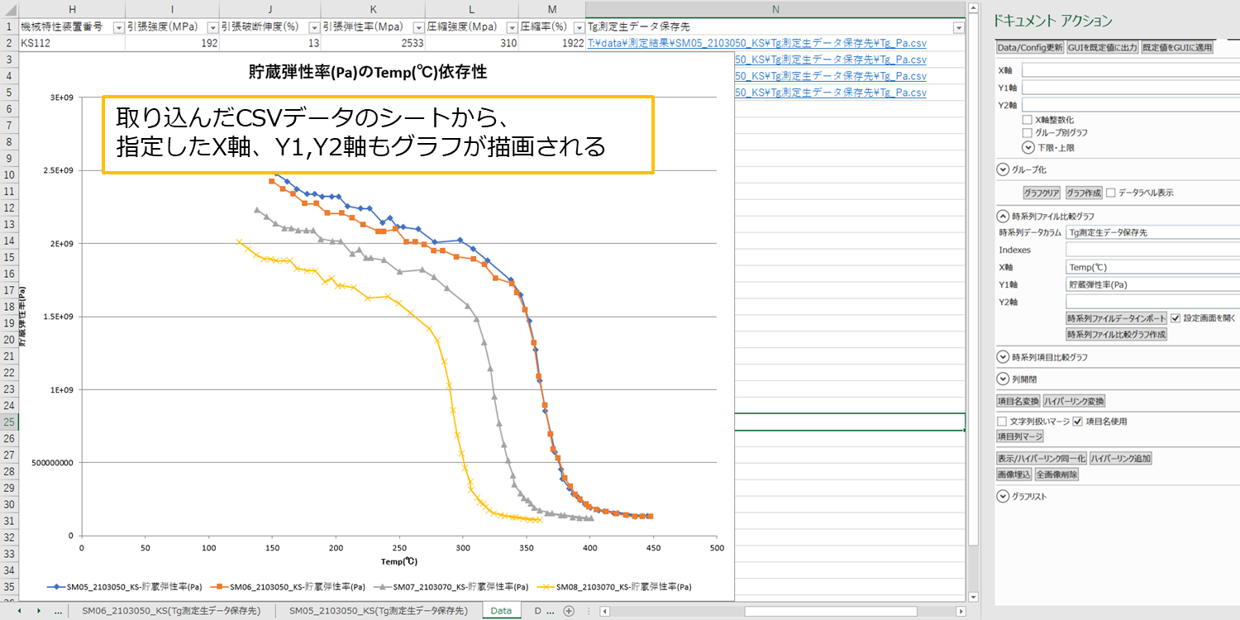Image resolution: width=1240 pixels, height=620 pixels.
Task: Expand the 時系列項目比較グラフ section
Action: click(1004, 357)
